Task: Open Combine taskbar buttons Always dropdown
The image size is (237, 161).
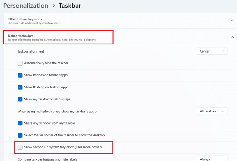Action: [212, 159]
